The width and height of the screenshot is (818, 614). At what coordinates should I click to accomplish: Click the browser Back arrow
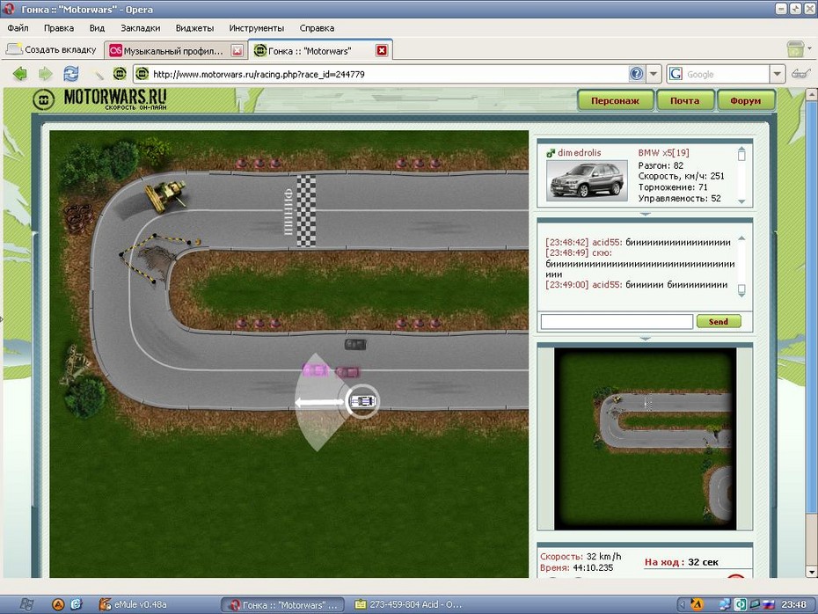click(20, 74)
